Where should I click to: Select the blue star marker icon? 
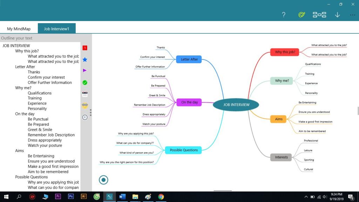click(x=85, y=60)
